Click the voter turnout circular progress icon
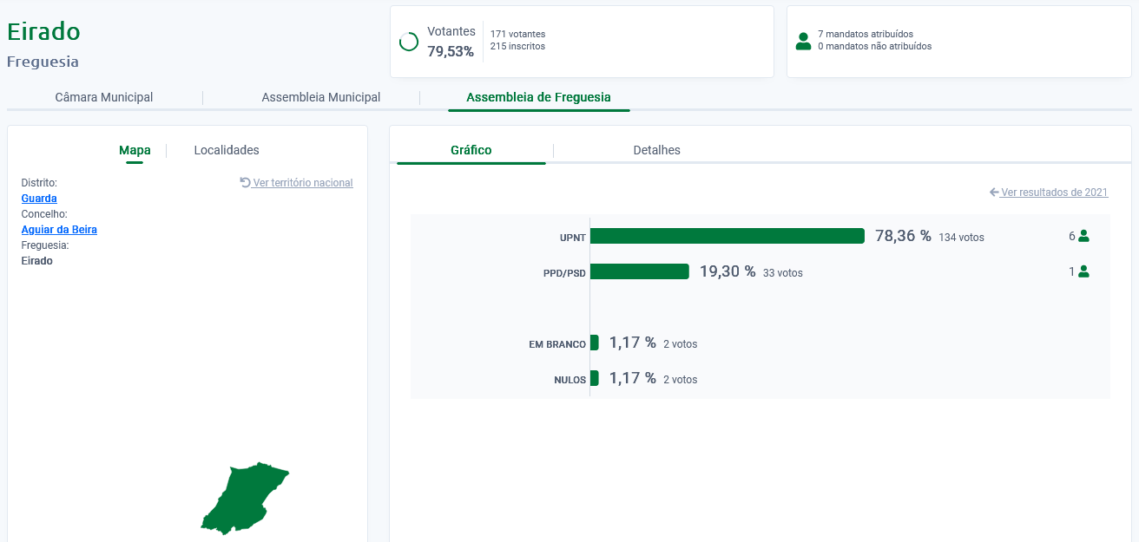The width and height of the screenshot is (1139, 542). click(408, 42)
